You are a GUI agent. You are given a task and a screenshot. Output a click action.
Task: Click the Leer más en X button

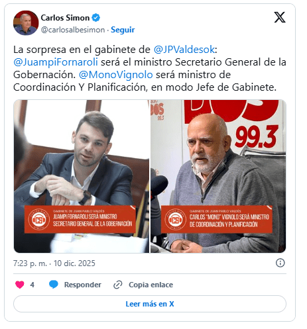pos(150,304)
